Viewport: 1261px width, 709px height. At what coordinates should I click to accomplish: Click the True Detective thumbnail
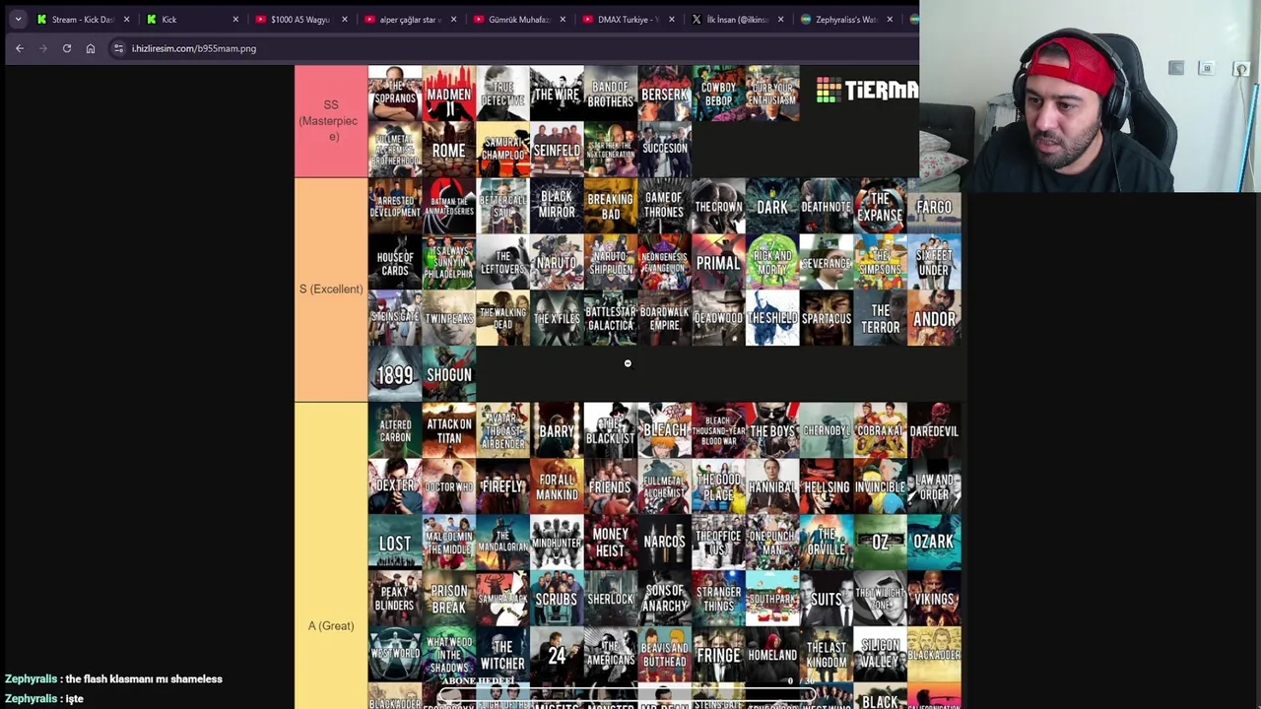point(503,94)
